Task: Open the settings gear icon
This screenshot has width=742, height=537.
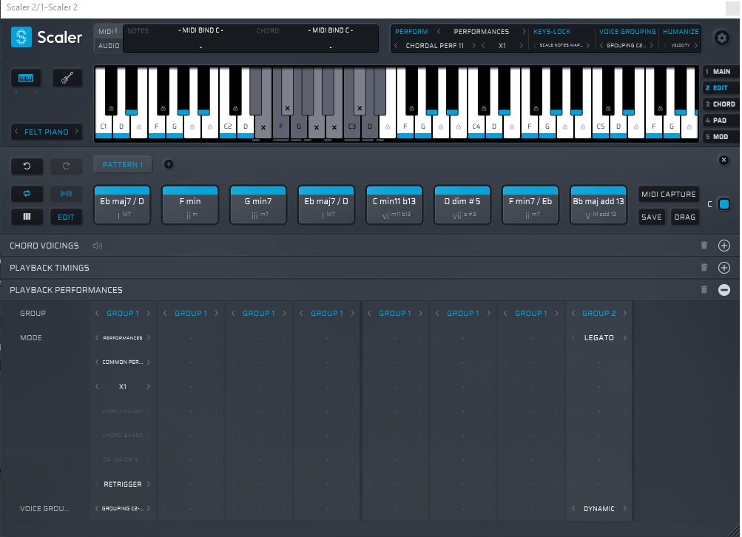Action: tap(721, 38)
